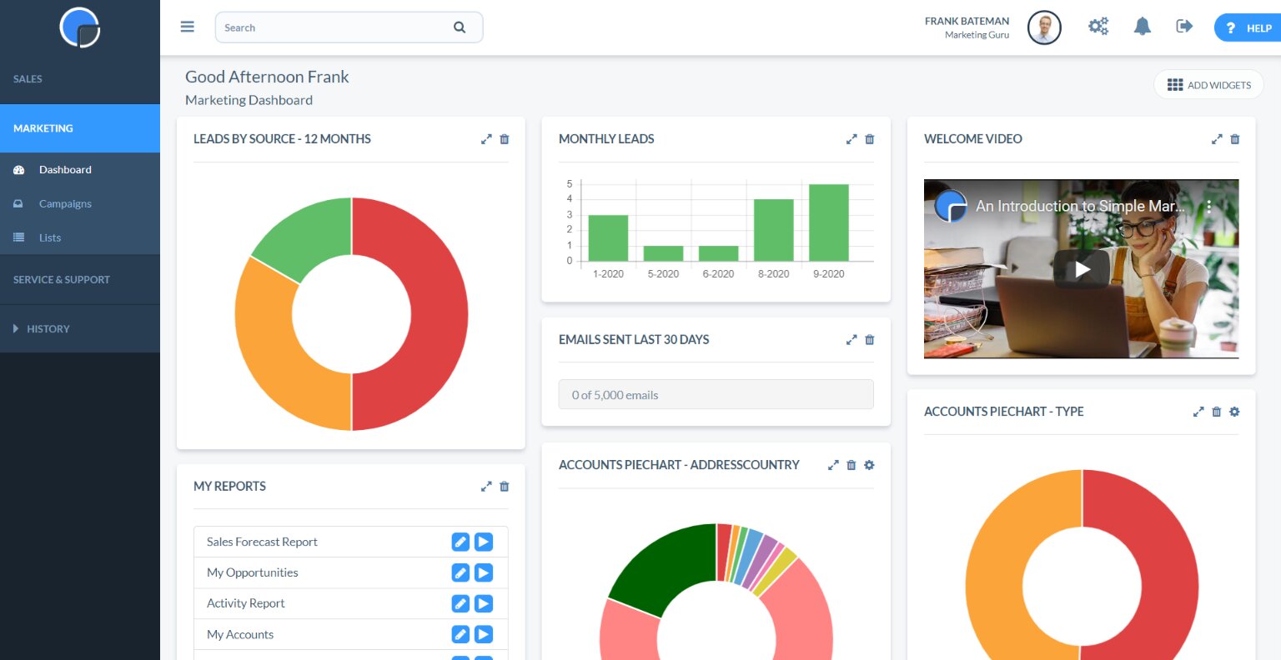Toggle the hamburger sidebar menu
Viewport: 1281px width, 660px height.
pos(188,27)
